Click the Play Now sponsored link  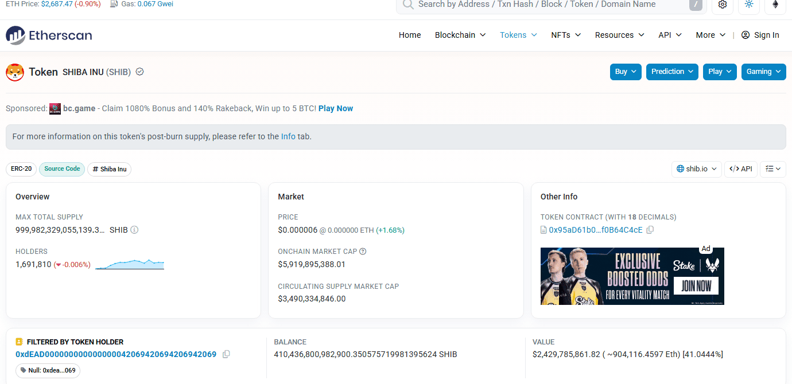click(336, 108)
